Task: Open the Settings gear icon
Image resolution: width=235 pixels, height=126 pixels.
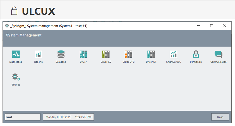Action: point(16,77)
